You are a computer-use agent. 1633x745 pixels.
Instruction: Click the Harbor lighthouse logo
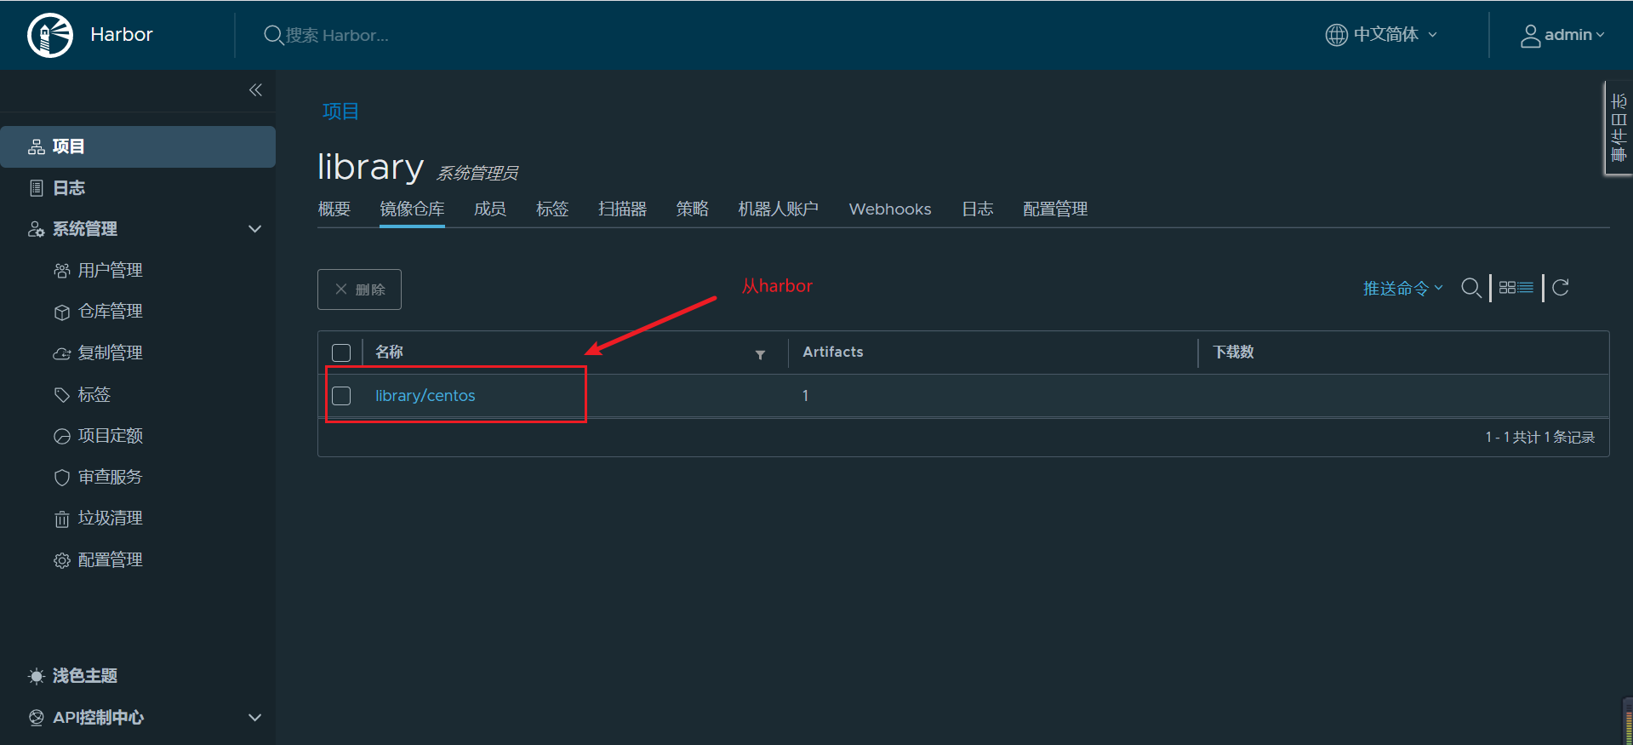[50, 35]
